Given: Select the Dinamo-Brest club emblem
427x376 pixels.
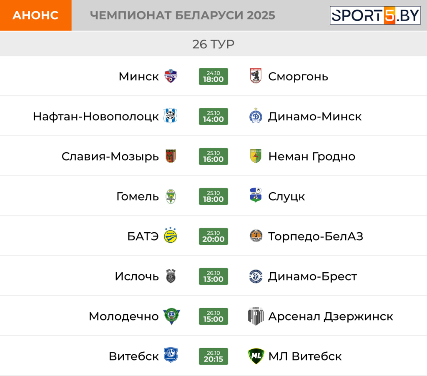Looking at the screenshot, I should tap(256, 276).
